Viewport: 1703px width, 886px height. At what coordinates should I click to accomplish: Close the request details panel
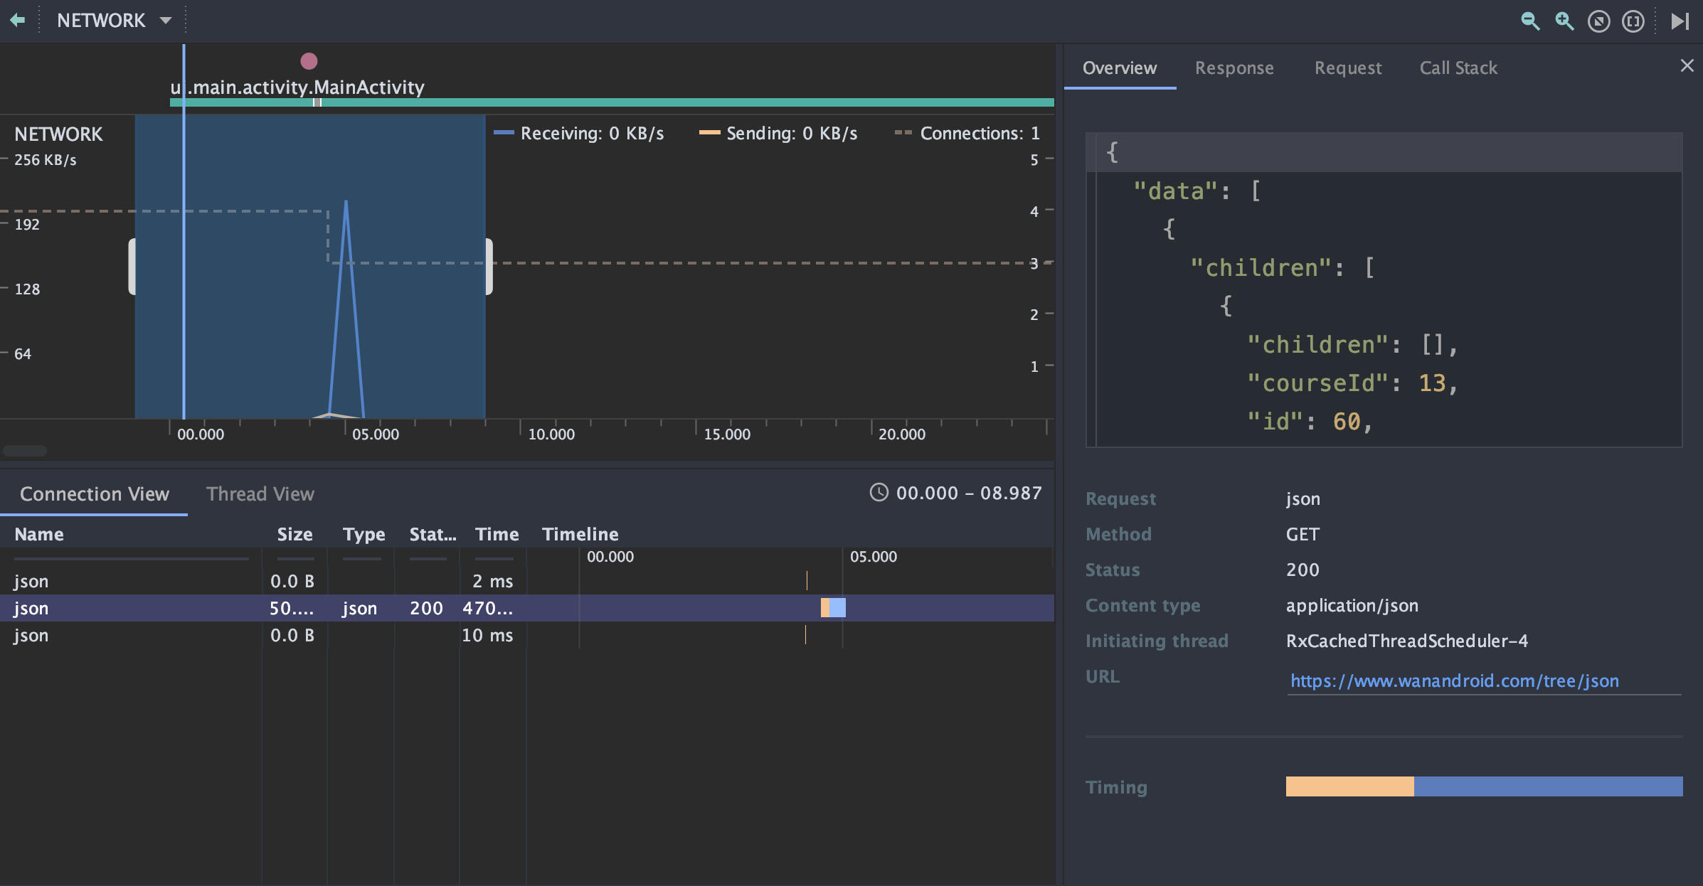pyautogui.click(x=1687, y=66)
